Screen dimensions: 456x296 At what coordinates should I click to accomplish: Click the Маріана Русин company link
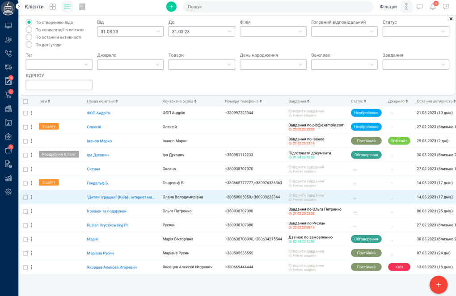tap(100, 253)
